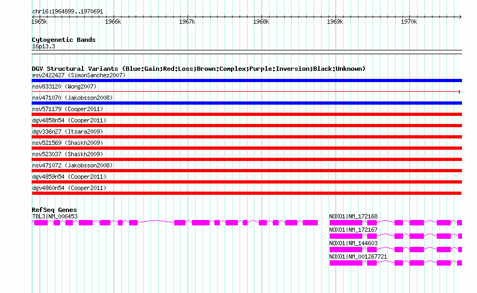
Task: Click the right arrowhead of the ruler
Action: (460, 17)
